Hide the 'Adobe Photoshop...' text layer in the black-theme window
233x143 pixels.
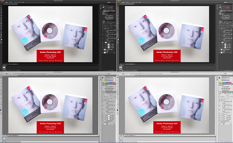coord(103,30)
